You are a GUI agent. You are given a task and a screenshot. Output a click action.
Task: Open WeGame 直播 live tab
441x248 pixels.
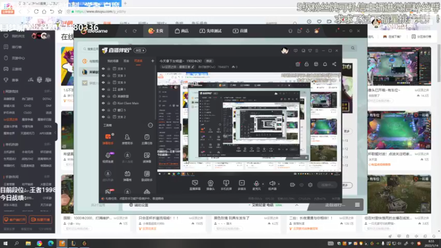[x=240, y=31]
